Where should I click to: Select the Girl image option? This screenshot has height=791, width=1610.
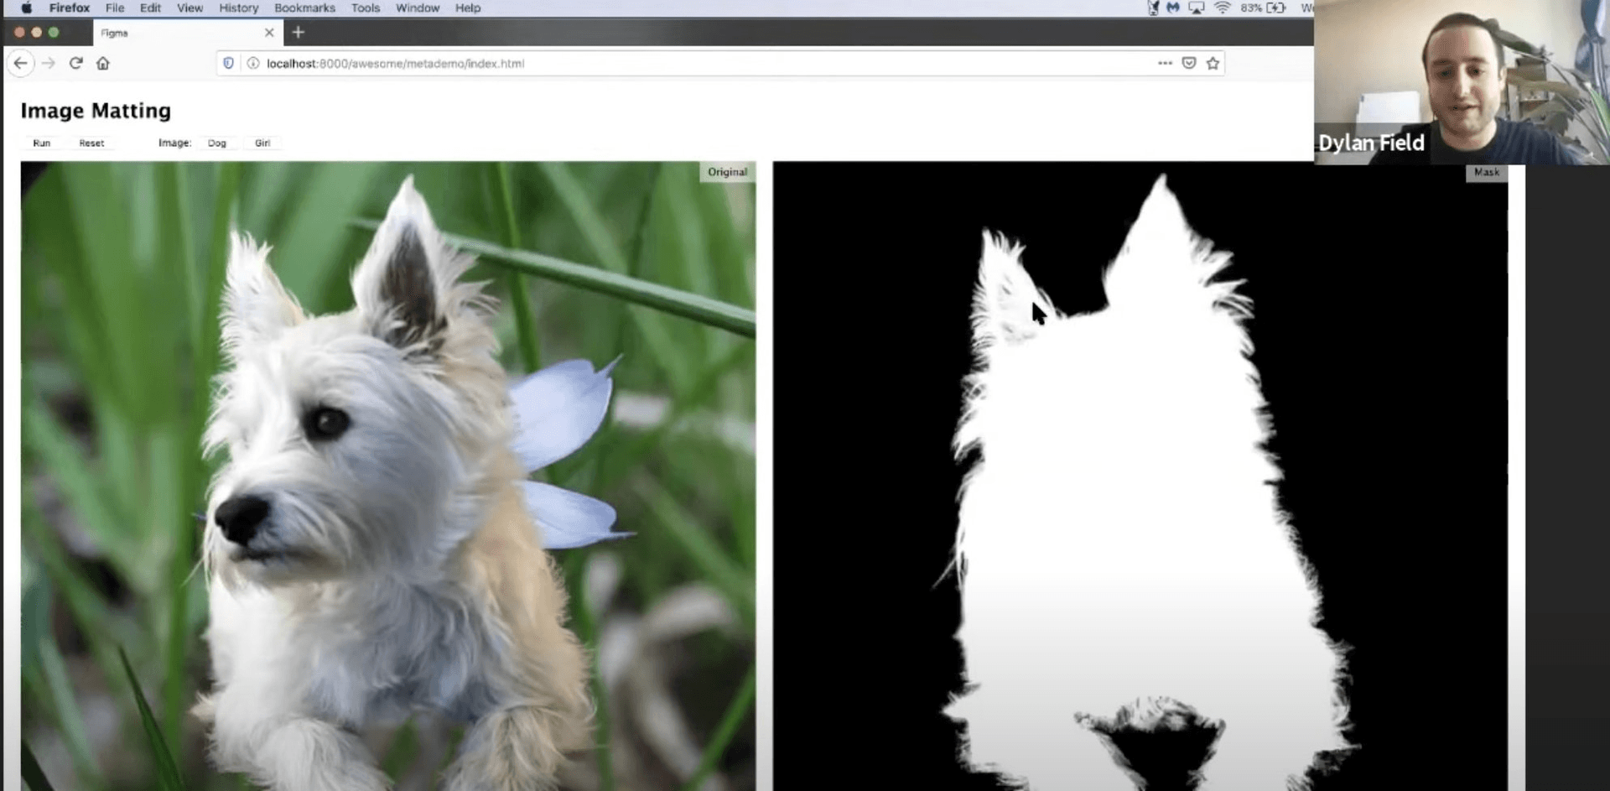tap(262, 143)
